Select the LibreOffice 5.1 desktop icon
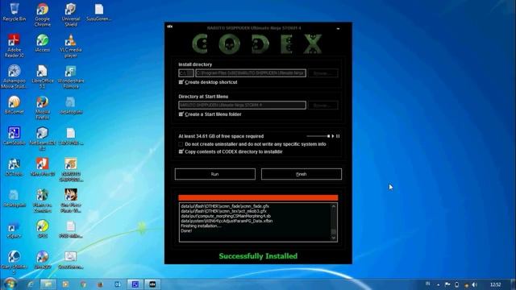The width and height of the screenshot is (516, 290). click(43, 77)
